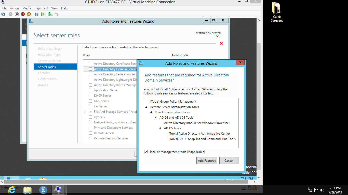Enable the DNS Server role checkbox
The image size is (348, 195).
[x=90, y=101]
